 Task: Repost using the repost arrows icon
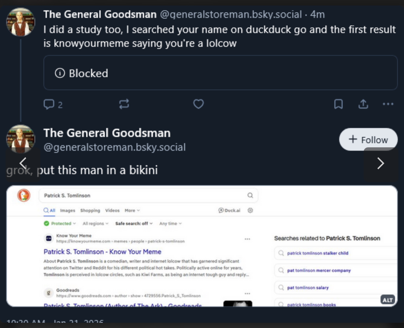point(124,104)
